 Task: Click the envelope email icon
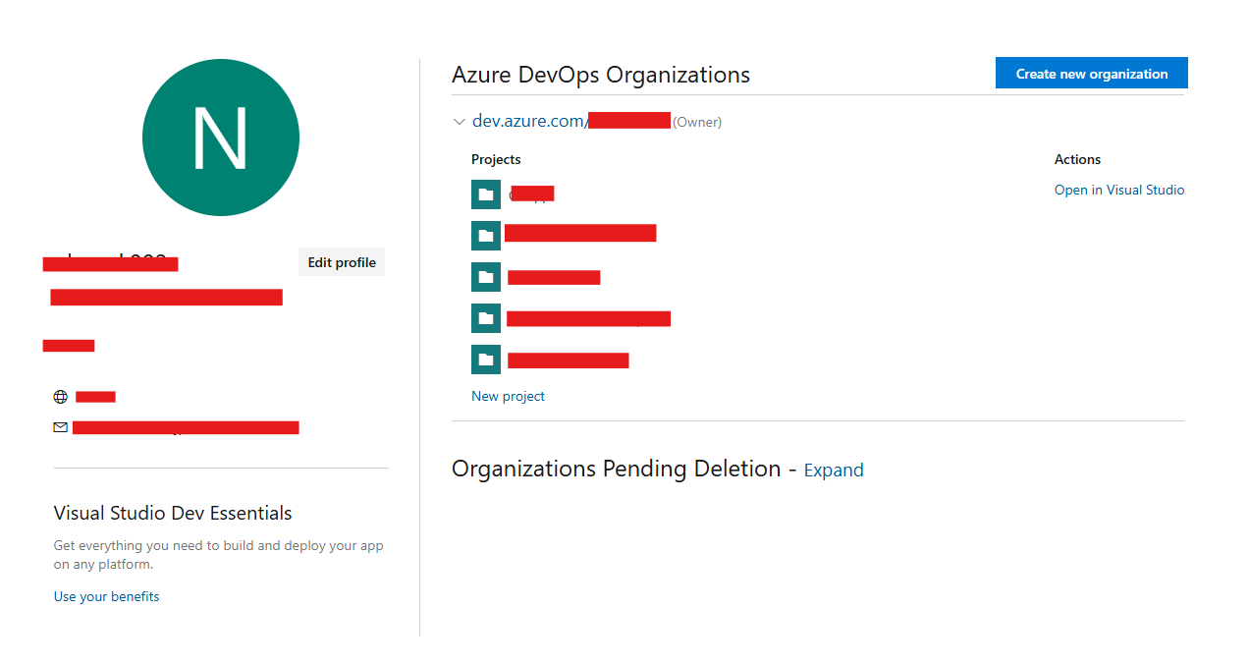61,427
